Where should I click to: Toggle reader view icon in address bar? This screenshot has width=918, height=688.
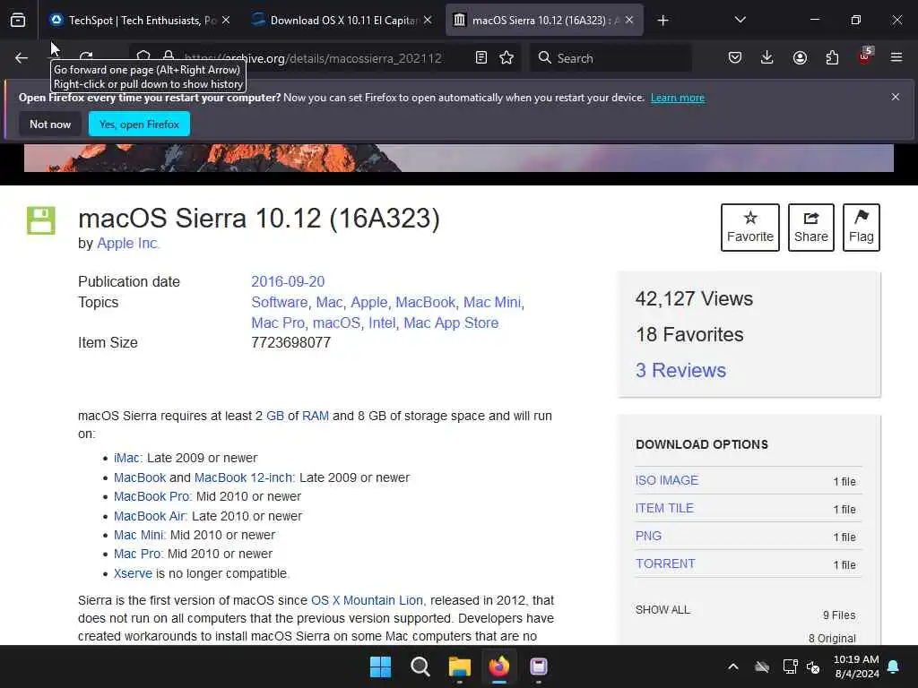pyautogui.click(x=481, y=58)
